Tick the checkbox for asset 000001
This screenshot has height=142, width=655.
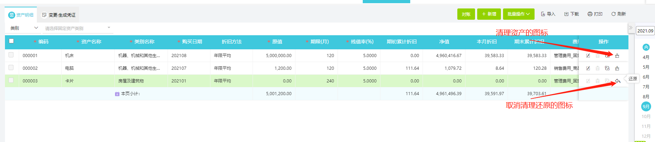point(11,55)
